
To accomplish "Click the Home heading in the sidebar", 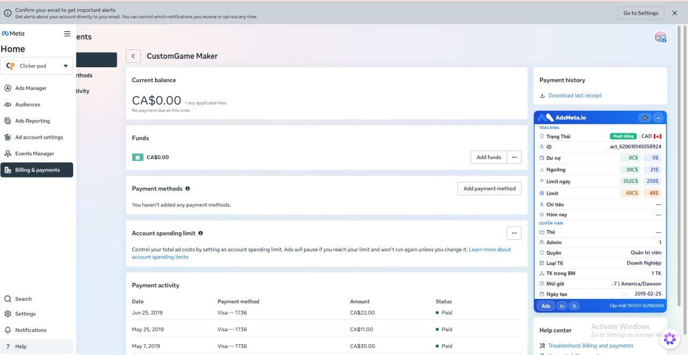I will pos(13,49).
